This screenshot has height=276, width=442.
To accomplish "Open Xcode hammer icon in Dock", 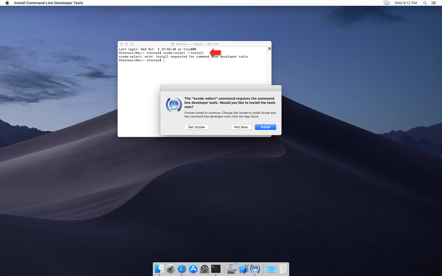I will (x=244, y=269).
